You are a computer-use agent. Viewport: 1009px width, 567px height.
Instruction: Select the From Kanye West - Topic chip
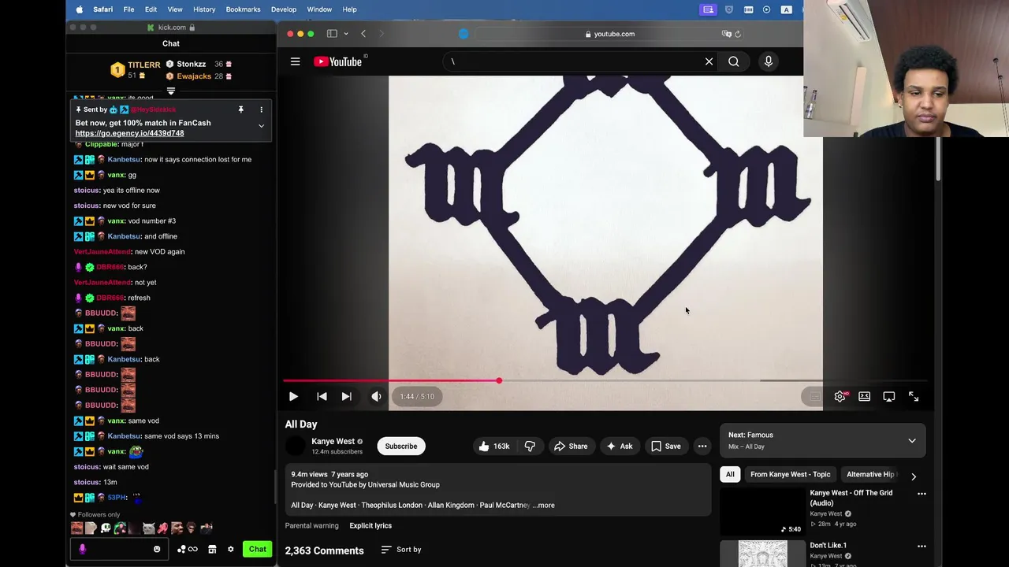tap(790, 474)
